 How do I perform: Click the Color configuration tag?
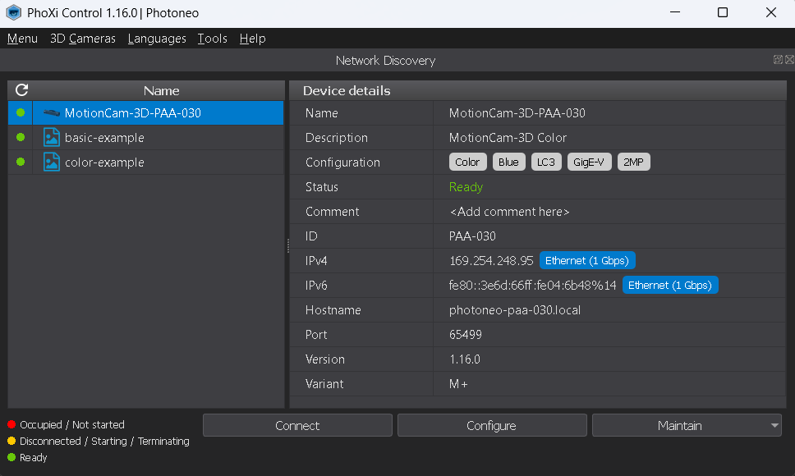tap(467, 162)
